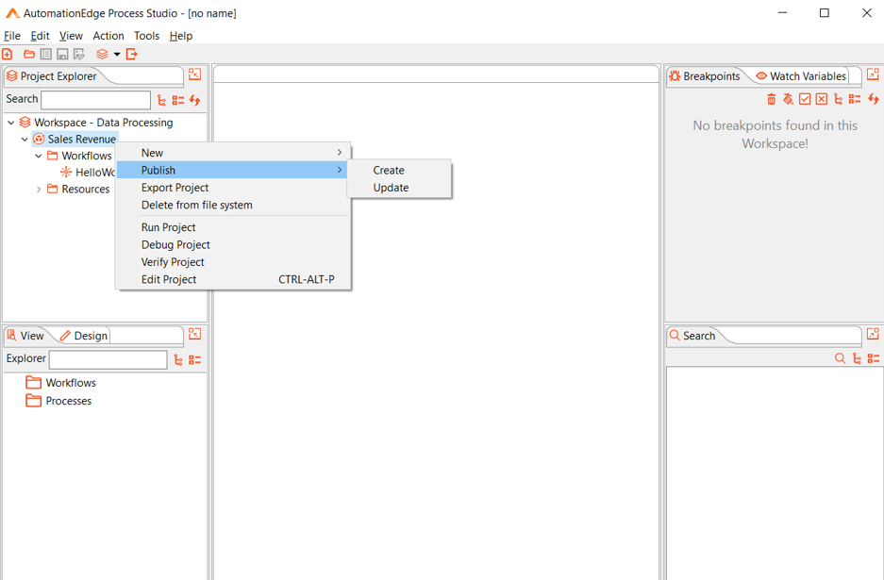Choose Delete from file system
Viewport: 884px width, 580px height.
click(233, 206)
